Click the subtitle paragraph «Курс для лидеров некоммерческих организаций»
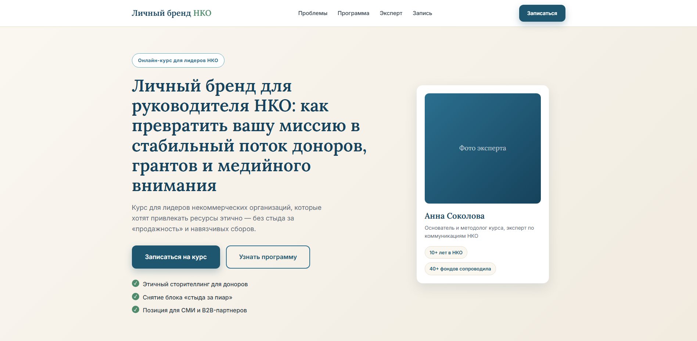 click(x=227, y=218)
